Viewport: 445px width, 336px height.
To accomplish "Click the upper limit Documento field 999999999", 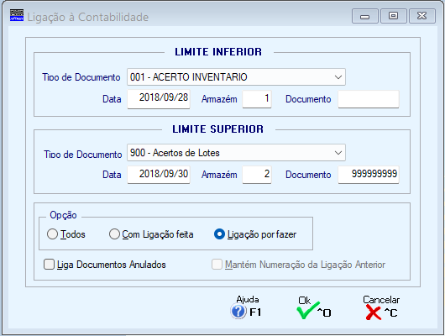I will point(369,175).
